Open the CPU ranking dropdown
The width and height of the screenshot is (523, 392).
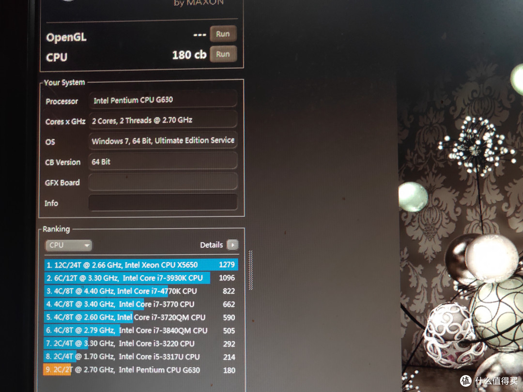pyautogui.click(x=69, y=245)
